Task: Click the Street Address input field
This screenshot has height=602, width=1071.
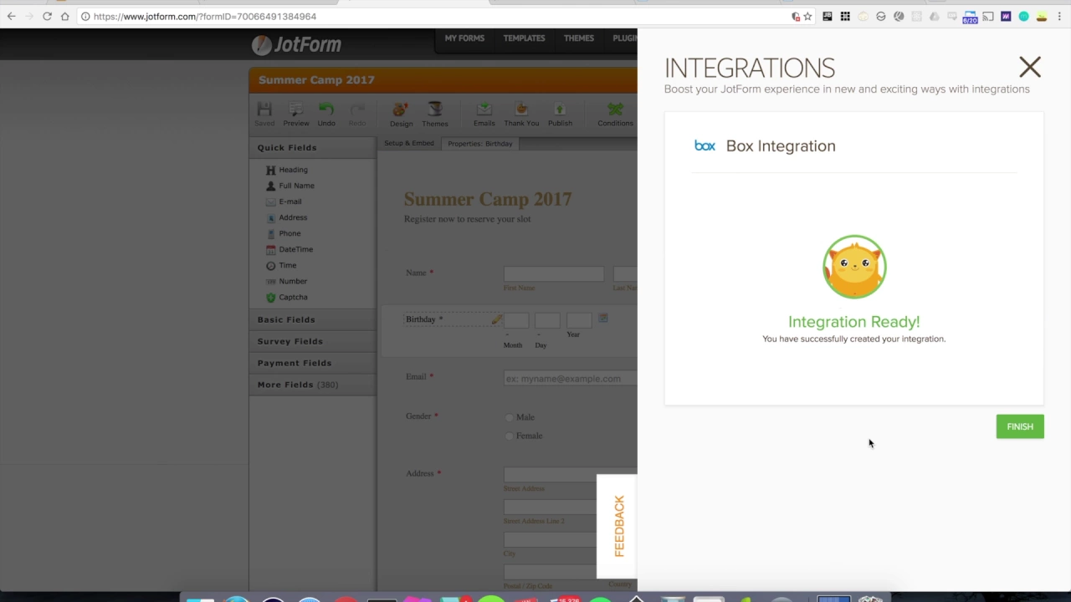Action: pos(571,475)
